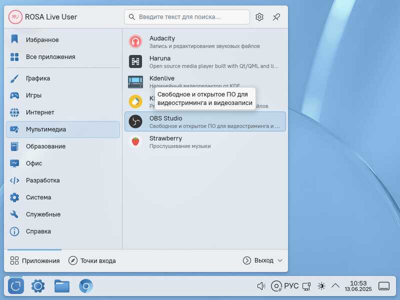Open the Audacity audio editor

(x=205, y=42)
